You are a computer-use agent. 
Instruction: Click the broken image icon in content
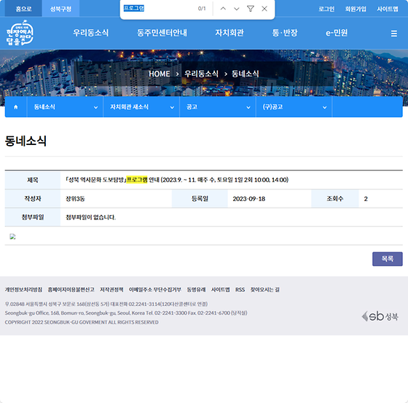[12, 236]
